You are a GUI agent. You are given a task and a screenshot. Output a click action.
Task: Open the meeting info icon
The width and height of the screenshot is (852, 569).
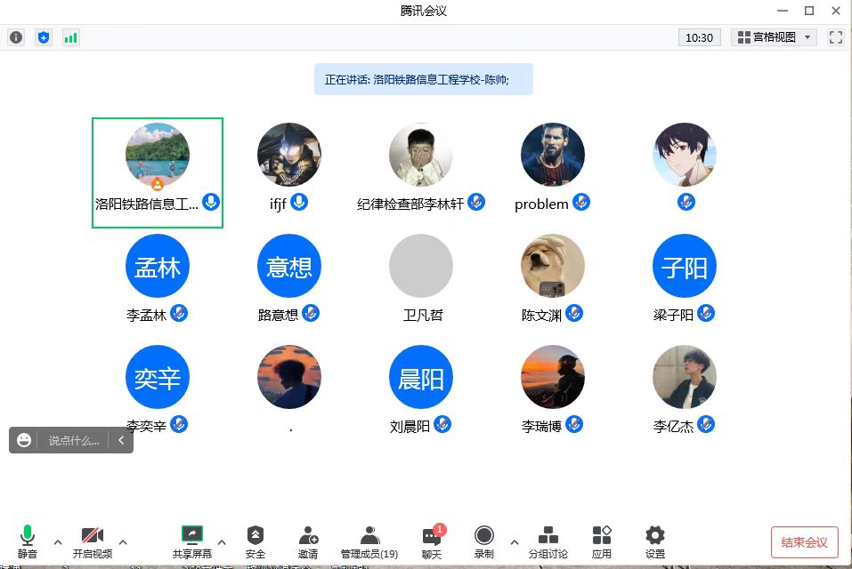[16, 37]
